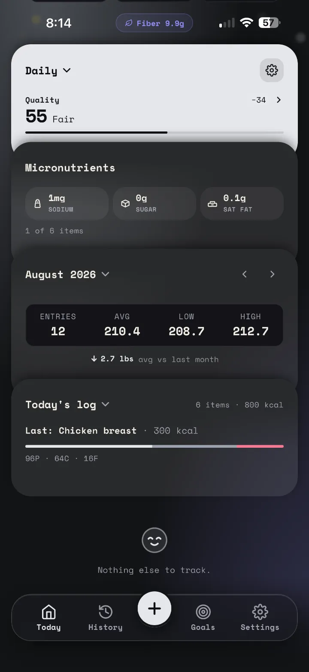The width and height of the screenshot is (309, 672).
Task: Open Quality score details chevron
Action: pyautogui.click(x=279, y=100)
